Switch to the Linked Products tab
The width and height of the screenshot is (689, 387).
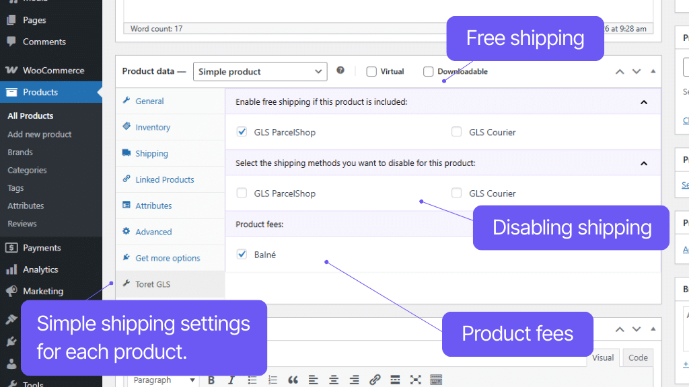[170, 179]
